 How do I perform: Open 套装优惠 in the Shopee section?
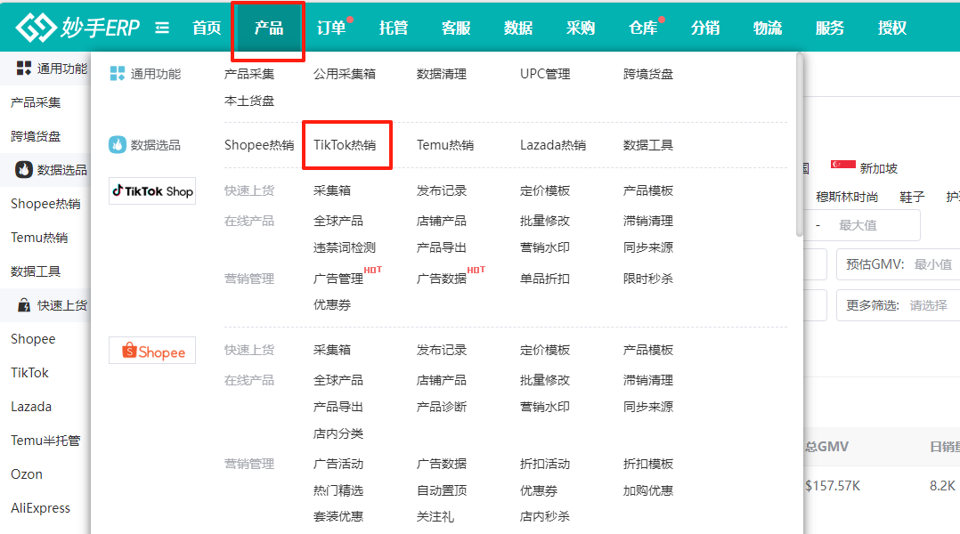point(338,516)
